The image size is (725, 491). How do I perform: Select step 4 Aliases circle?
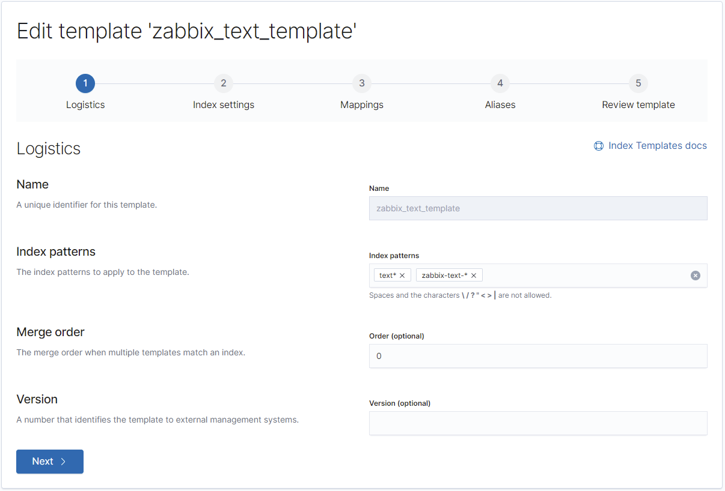(x=500, y=83)
